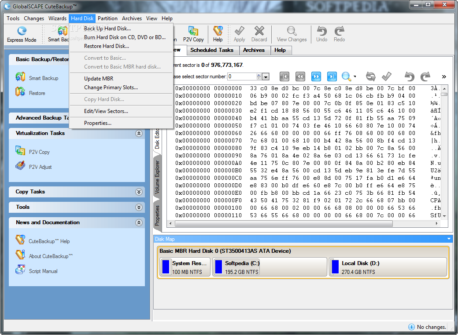The width and height of the screenshot is (458, 335).
Task: Open the Changes menu
Action: pyautogui.click(x=34, y=18)
